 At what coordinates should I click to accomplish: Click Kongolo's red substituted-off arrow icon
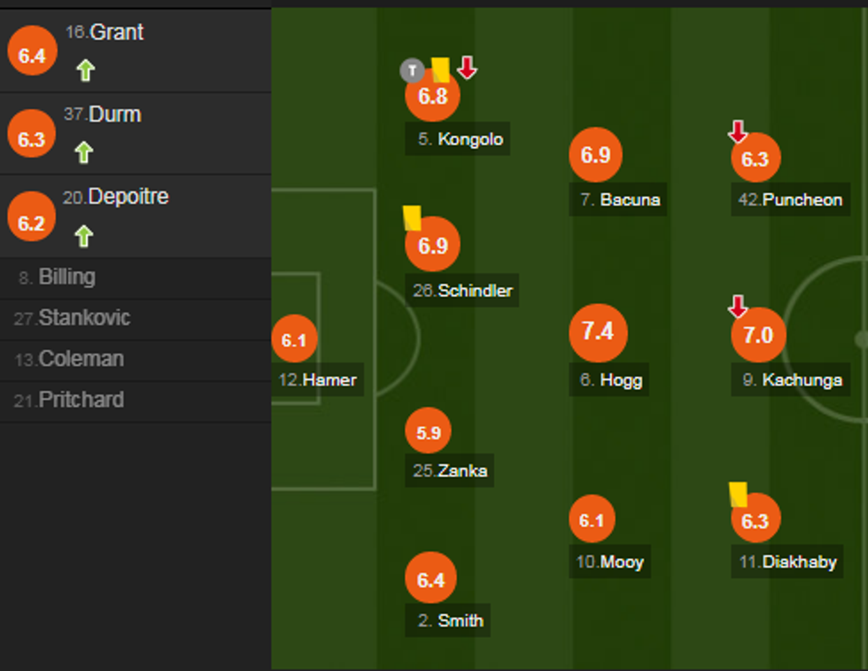coord(468,67)
